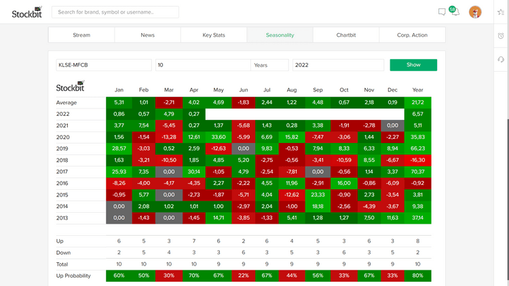509x286 pixels.
Task: Click the KLSE-MFCB symbol field
Action: (x=103, y=65)
